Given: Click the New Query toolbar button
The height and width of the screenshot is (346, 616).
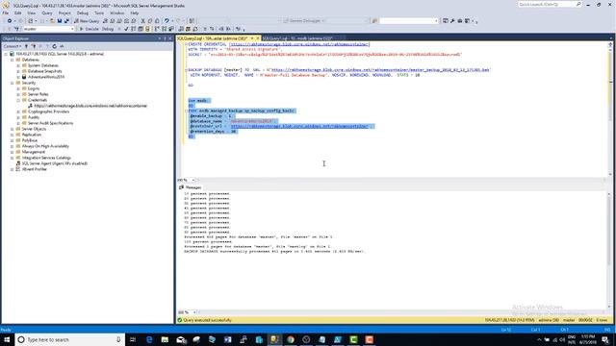Looking at the screenshot, I should point(87,21).
